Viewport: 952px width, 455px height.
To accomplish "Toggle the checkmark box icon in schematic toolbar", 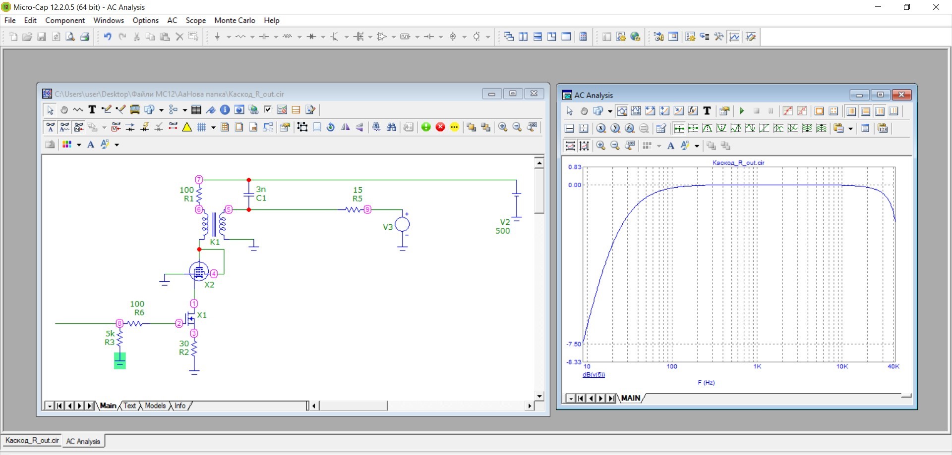I will coord(268,110).
